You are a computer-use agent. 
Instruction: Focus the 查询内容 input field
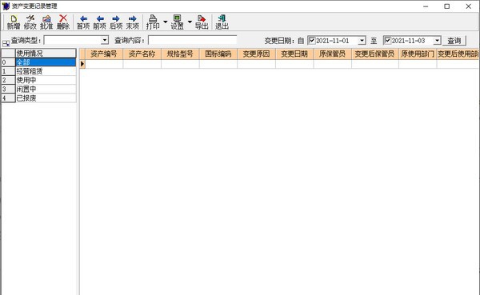click(x=193, y=40)
